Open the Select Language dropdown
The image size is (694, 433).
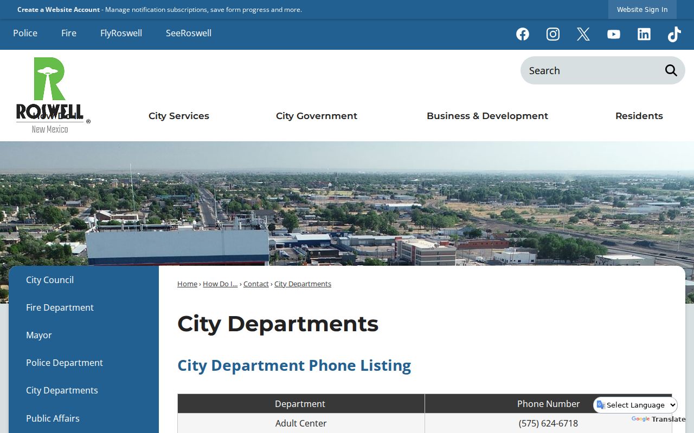point(636,405)
